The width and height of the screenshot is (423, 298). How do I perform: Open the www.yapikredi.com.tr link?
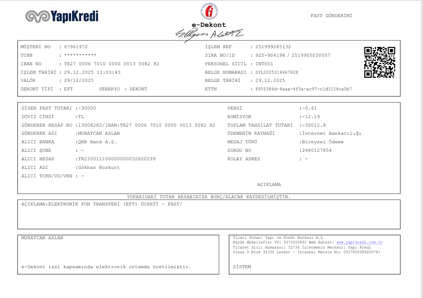pyautogui.click(x=359, y=242)
